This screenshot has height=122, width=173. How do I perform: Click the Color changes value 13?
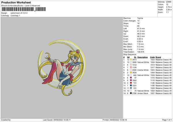(x=138, y=21)
